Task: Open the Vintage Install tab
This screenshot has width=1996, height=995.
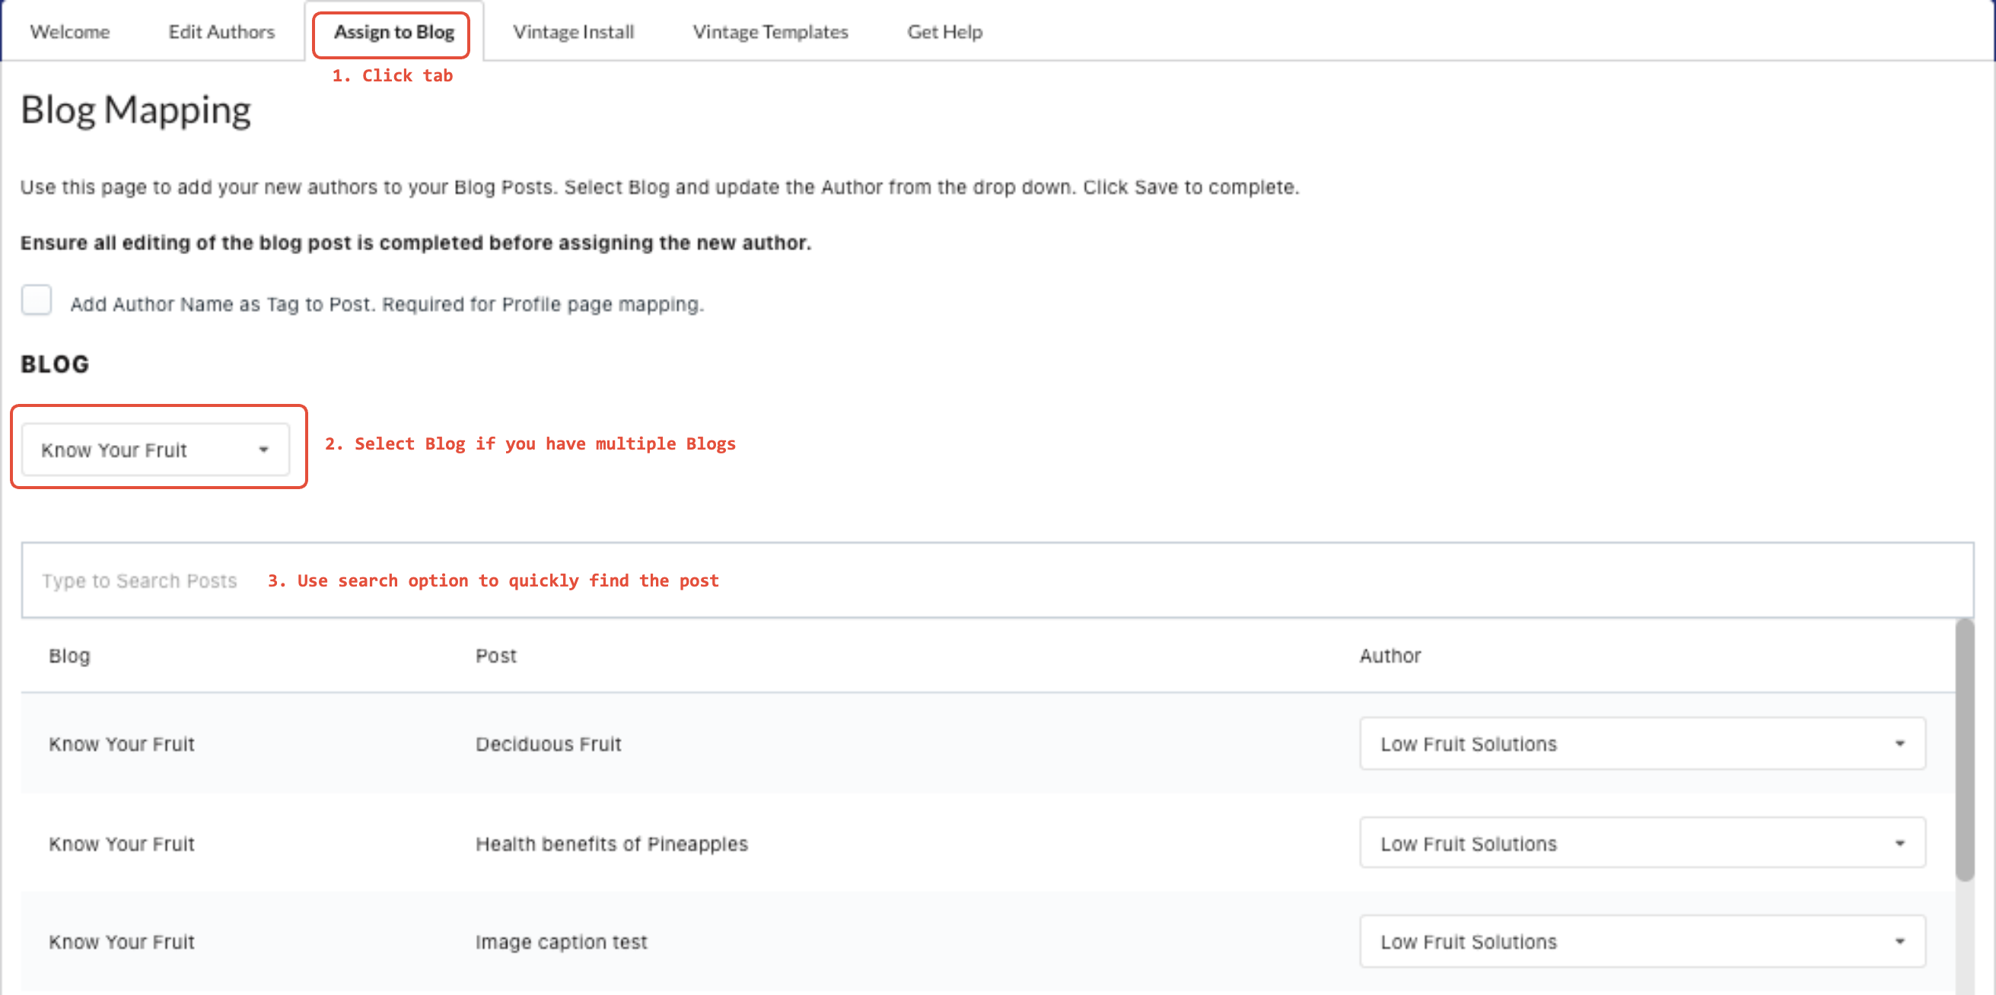Action: pos(574,32)
